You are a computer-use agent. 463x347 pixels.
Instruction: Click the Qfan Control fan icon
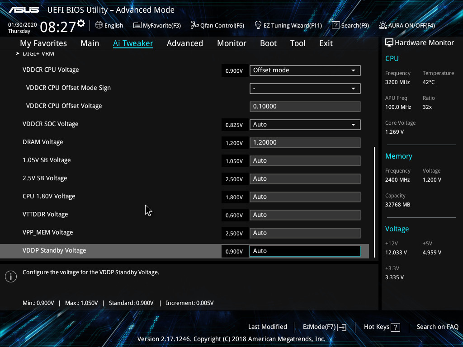click(194, 25)
